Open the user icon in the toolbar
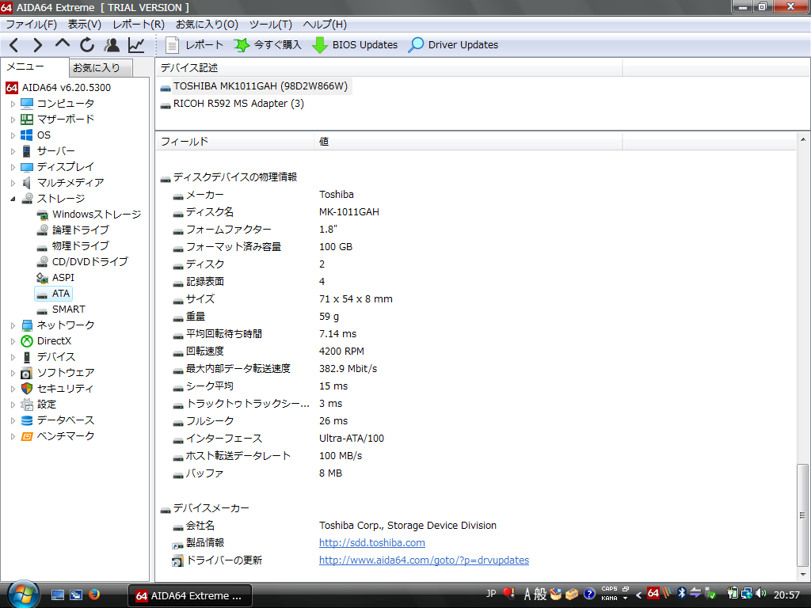The height and width of the screenshot is (608, 811). click(x=112, y=45)
